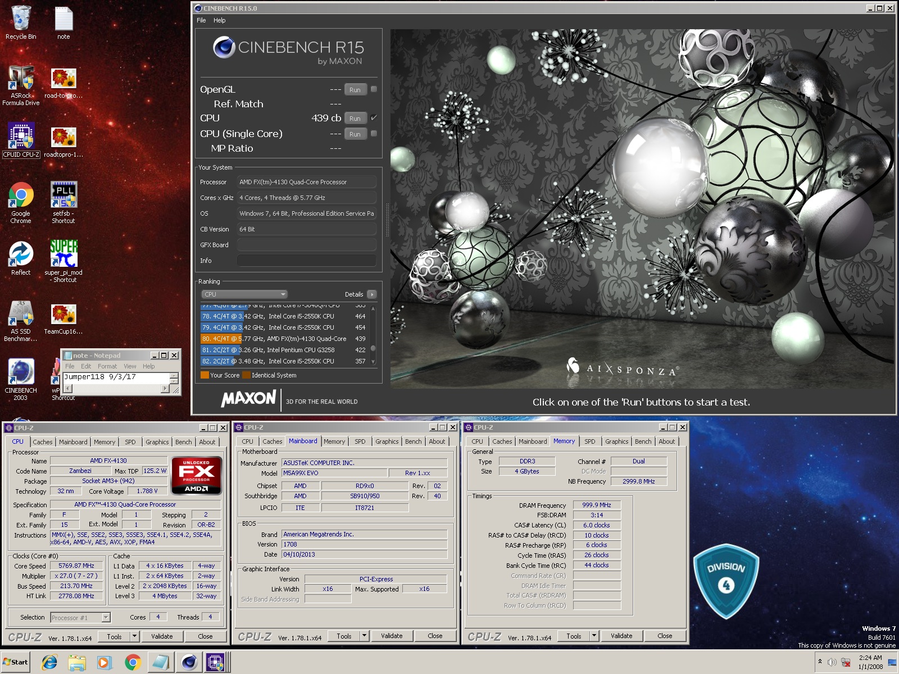The image size is (899, 674).
Task: Open Tools dropdown arrow in right CPU-Z
Action: [x=594, y=636]
